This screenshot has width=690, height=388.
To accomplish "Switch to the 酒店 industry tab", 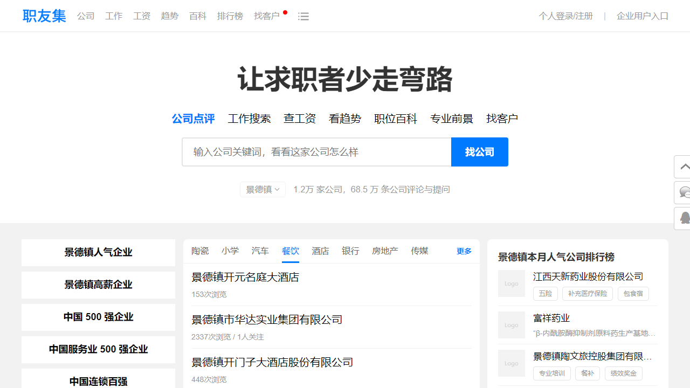I will [320, 251].
